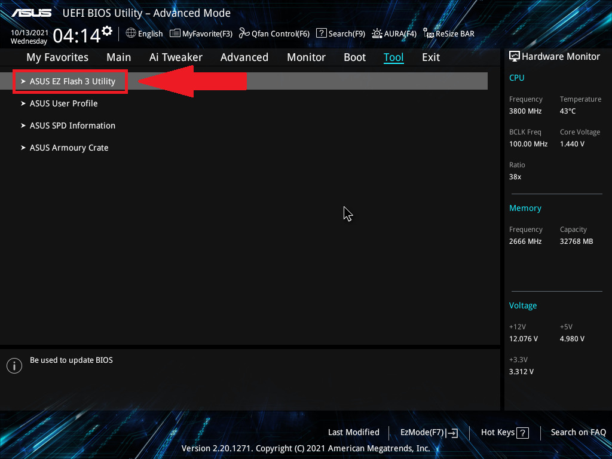This screenshot has width=612, height=459.
Task: Expand ASUS EZ Flash 3 Utility
Action: coord(72,81)
